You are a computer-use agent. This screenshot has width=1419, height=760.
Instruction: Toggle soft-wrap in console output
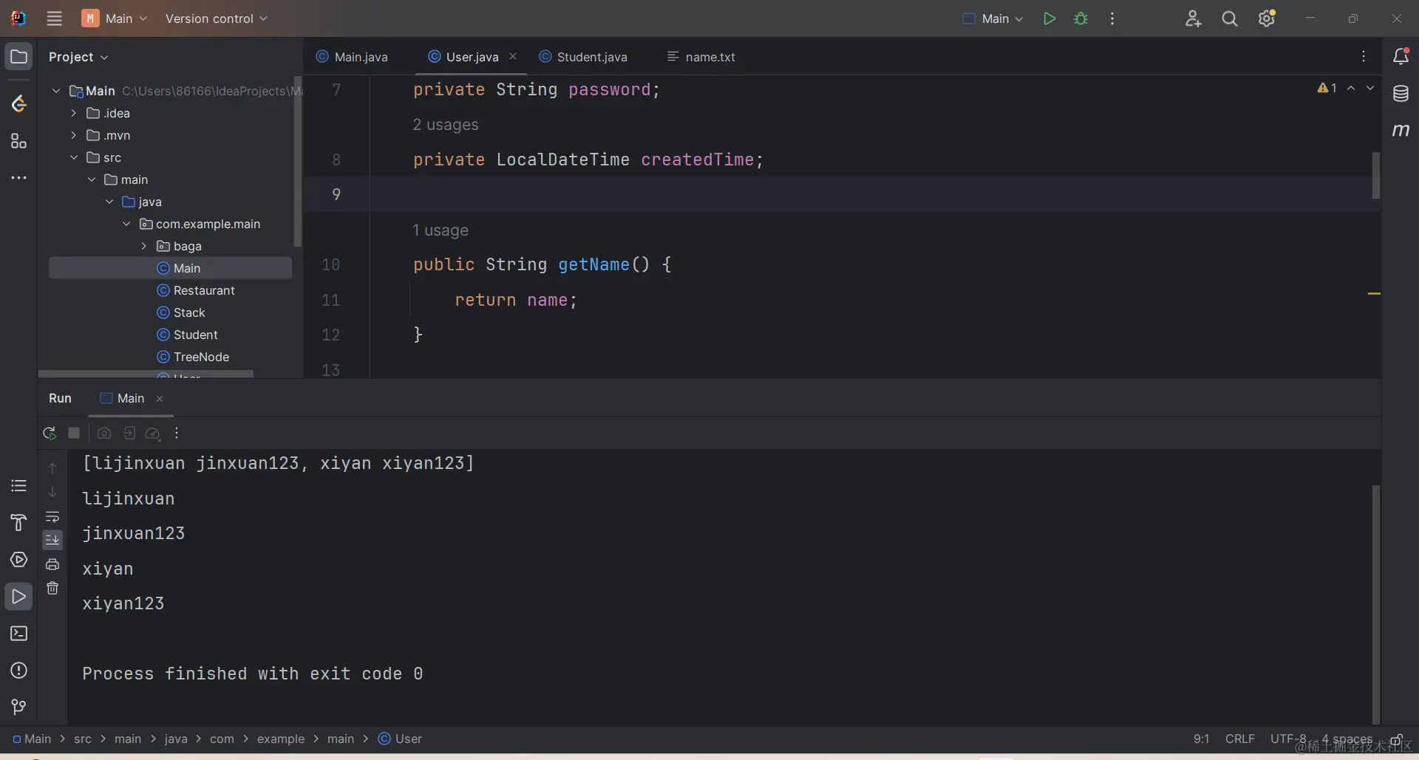pyautogui.click(x=52, y=517)
